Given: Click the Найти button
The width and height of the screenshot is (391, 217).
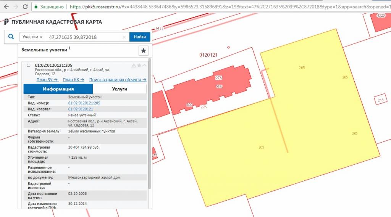Looking at the screenshot, I should click(140, 37).
